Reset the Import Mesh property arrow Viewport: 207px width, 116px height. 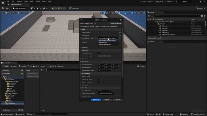tap(120, 35)
